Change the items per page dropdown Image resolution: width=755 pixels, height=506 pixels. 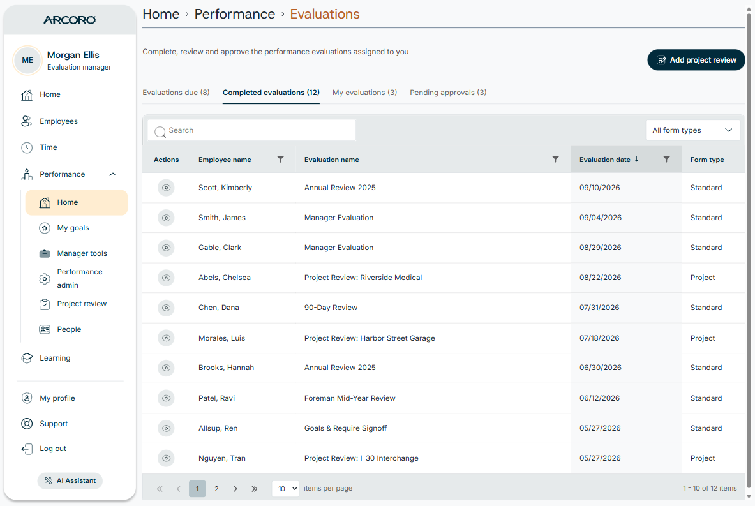point(285,489)
